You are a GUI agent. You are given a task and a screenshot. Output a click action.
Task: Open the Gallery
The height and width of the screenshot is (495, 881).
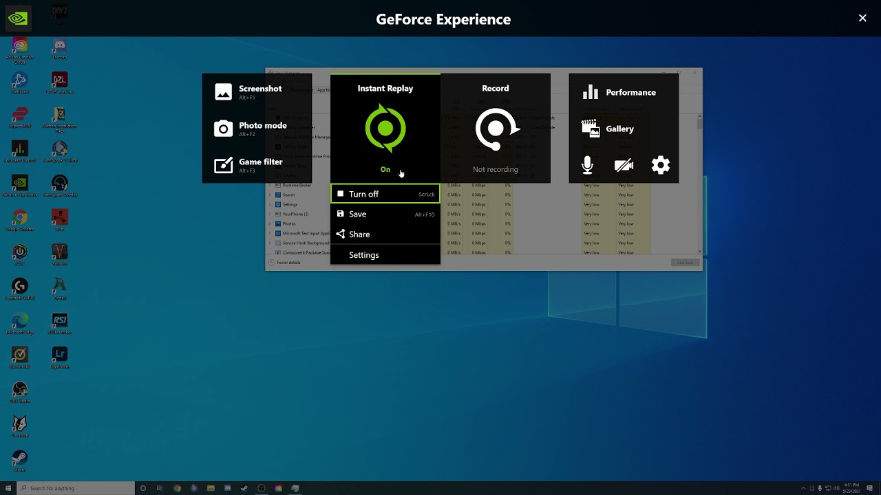coord(608,129)
